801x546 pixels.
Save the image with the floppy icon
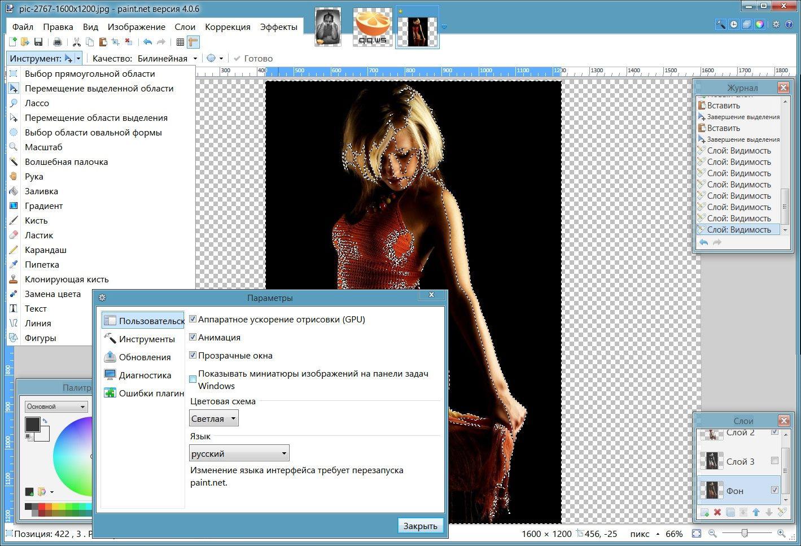point(38,42)
